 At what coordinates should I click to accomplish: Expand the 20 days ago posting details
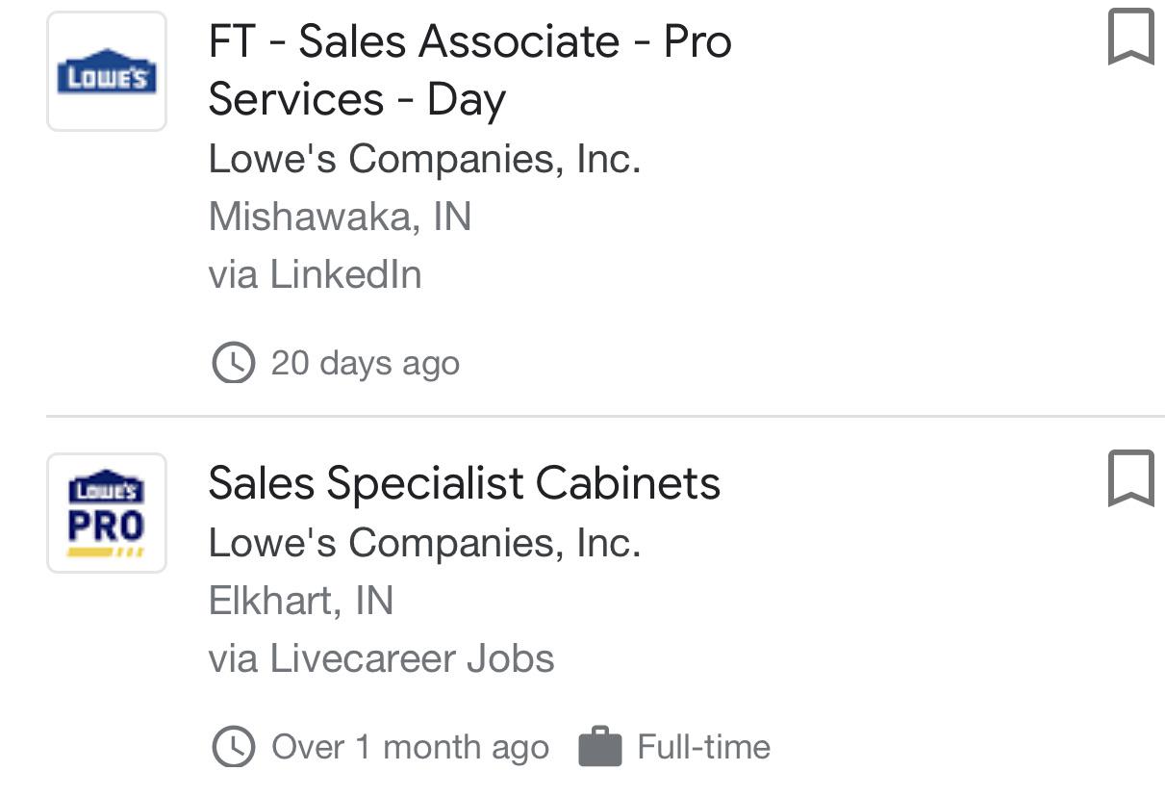[x=366, y=363]
